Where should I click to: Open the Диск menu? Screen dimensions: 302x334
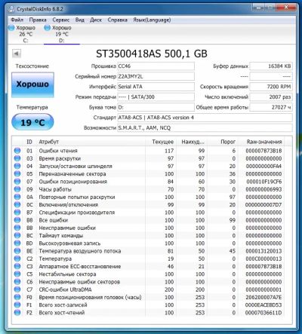click(x=96, y=20)
